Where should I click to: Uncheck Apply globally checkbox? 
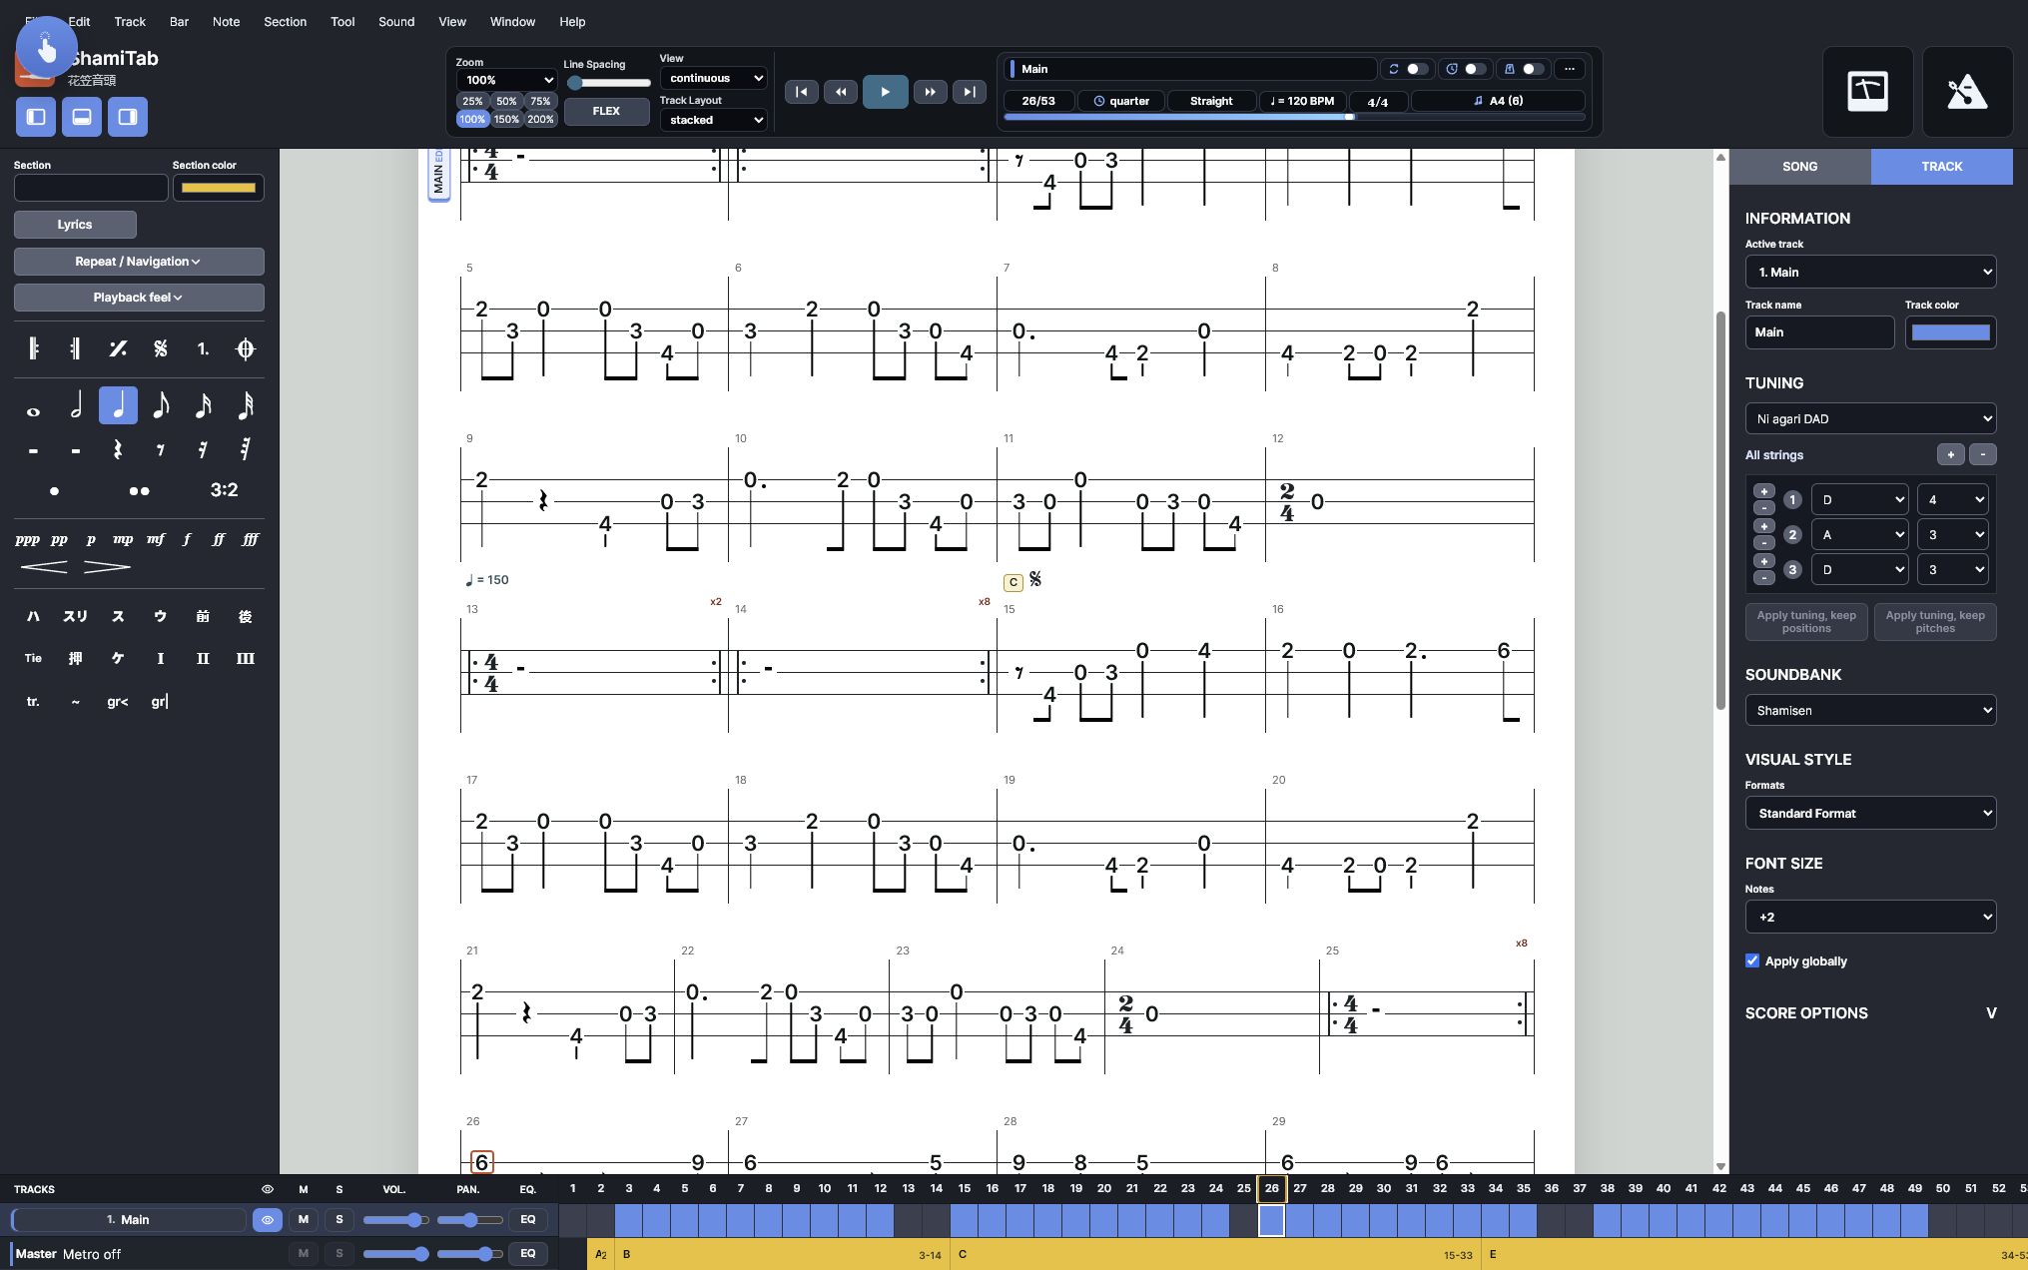[x=1752, y=960]
